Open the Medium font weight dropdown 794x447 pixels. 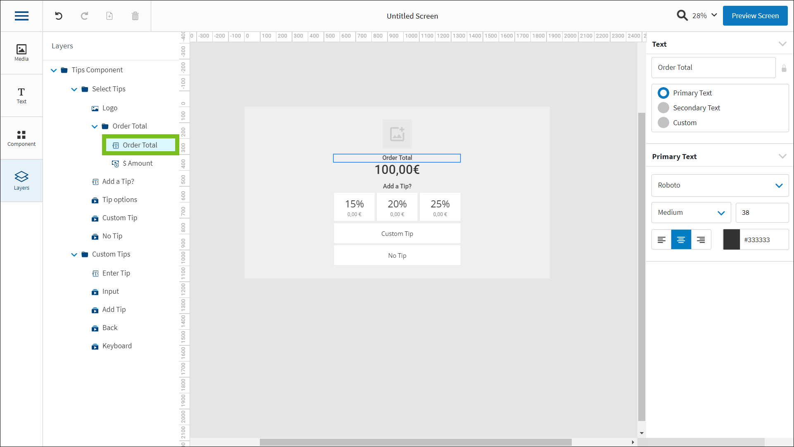tap(691, 213)
